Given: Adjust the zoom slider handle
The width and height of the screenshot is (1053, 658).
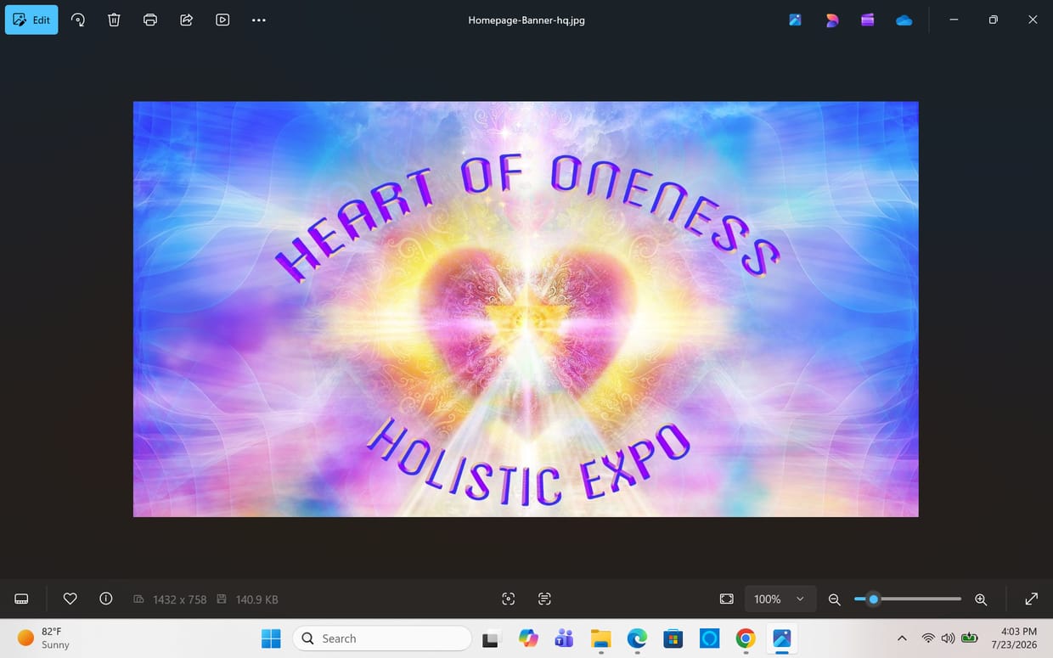Looking at the screenshot, I should (x=873, y=599).
